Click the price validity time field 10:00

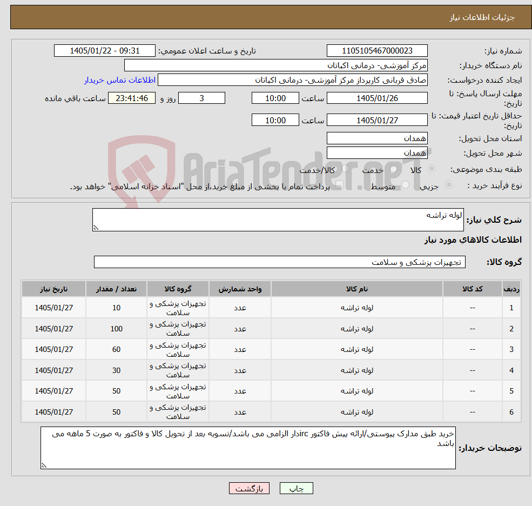point(275,120)
